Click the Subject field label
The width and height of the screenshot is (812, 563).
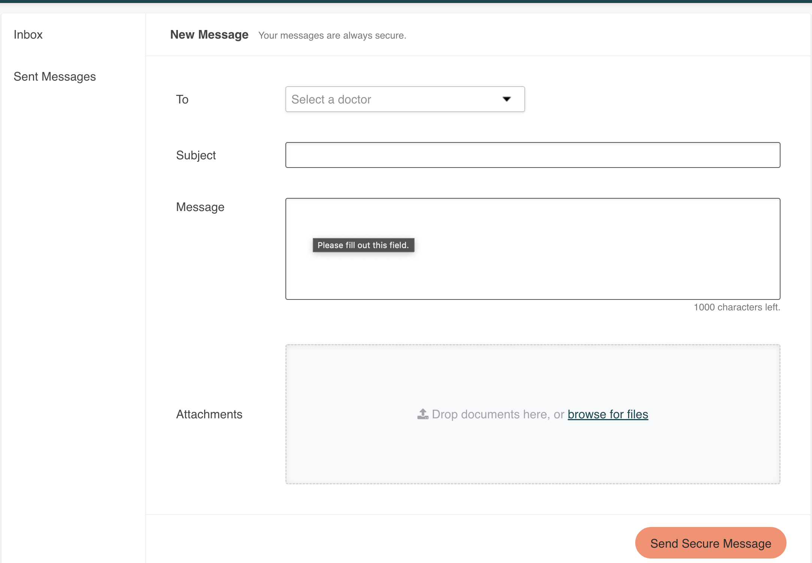(x=196, y=155)
